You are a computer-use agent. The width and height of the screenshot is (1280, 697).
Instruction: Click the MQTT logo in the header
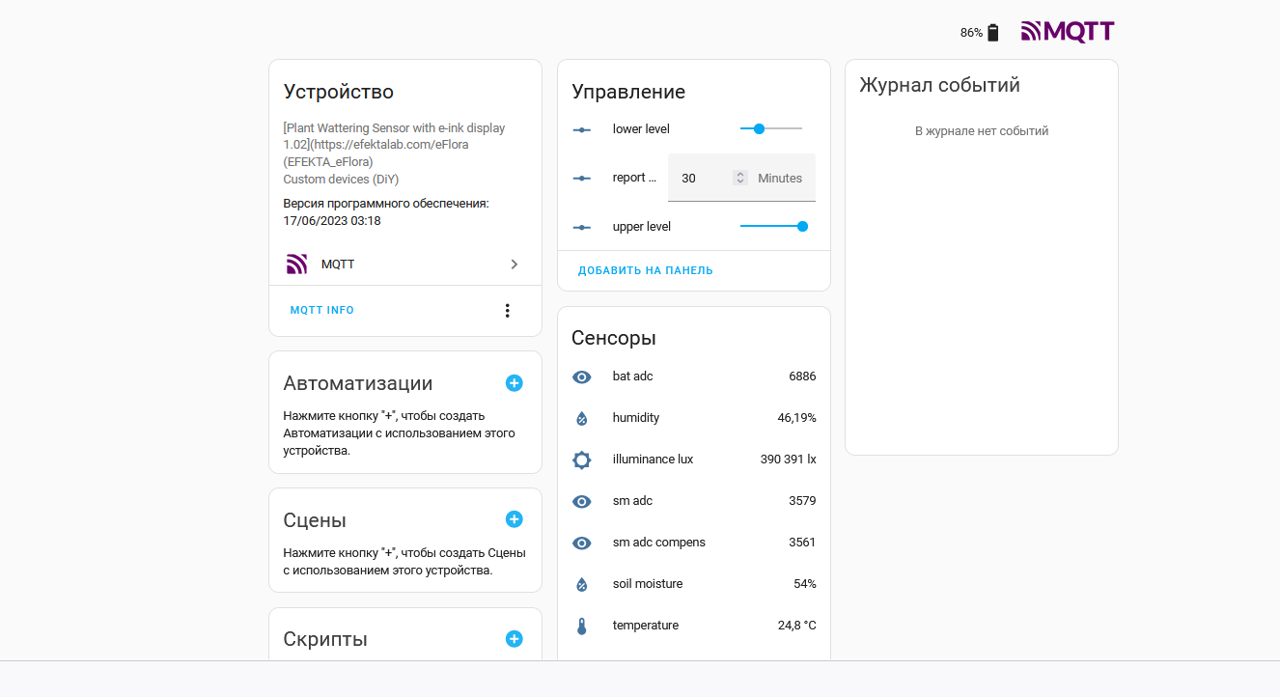point(1068,32)
